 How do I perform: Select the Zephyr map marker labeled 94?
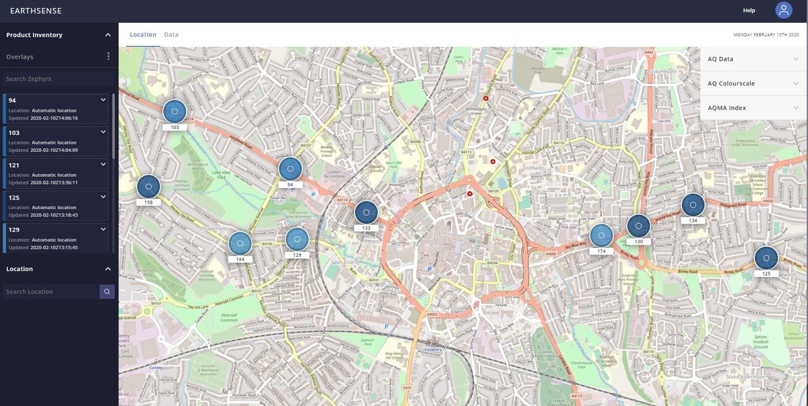(x=290, y=169)
